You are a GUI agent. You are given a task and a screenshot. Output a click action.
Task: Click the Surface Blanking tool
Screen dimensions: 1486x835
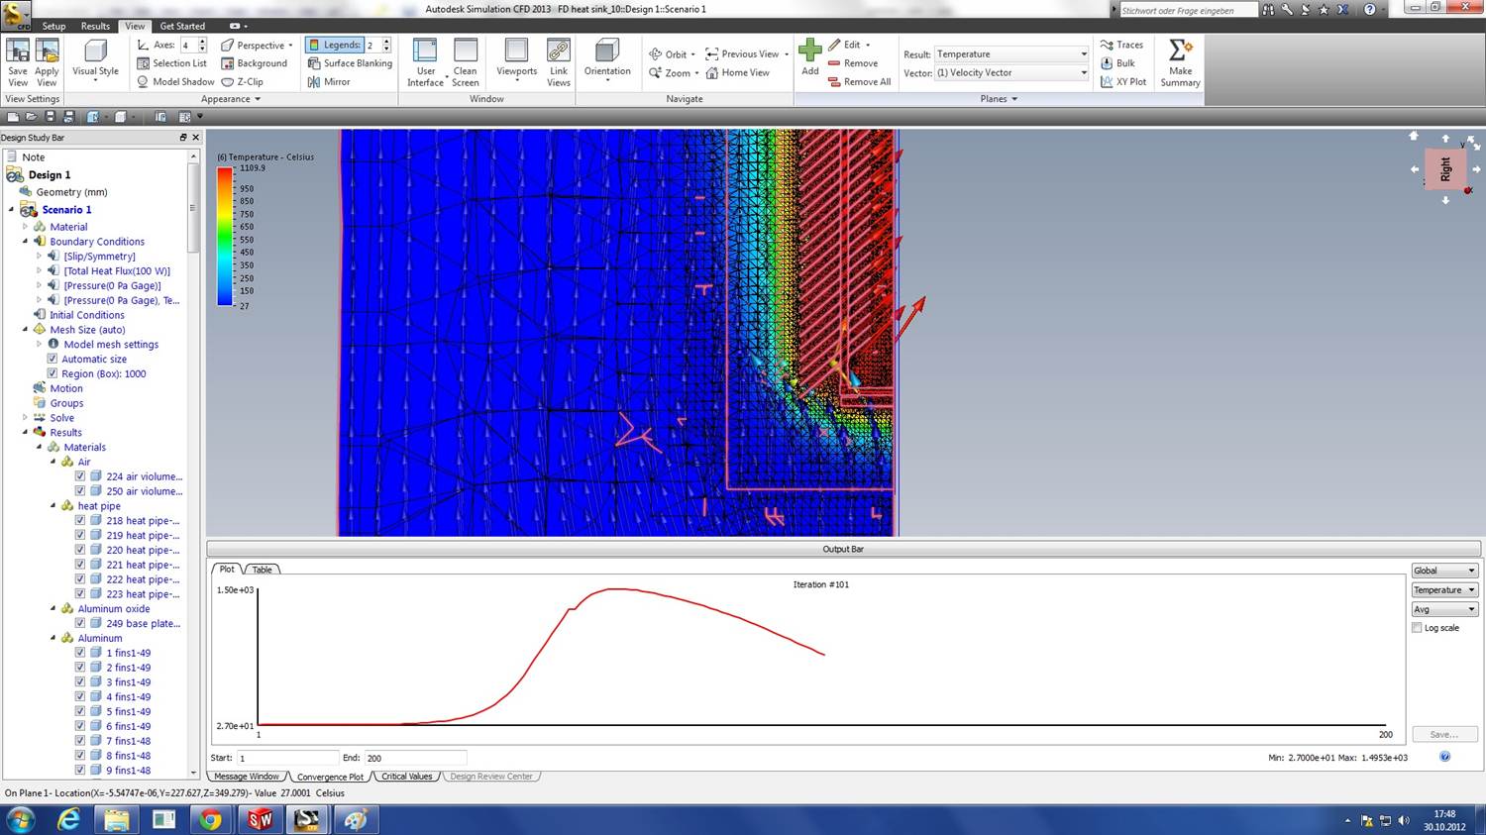[x=350, y=63]
